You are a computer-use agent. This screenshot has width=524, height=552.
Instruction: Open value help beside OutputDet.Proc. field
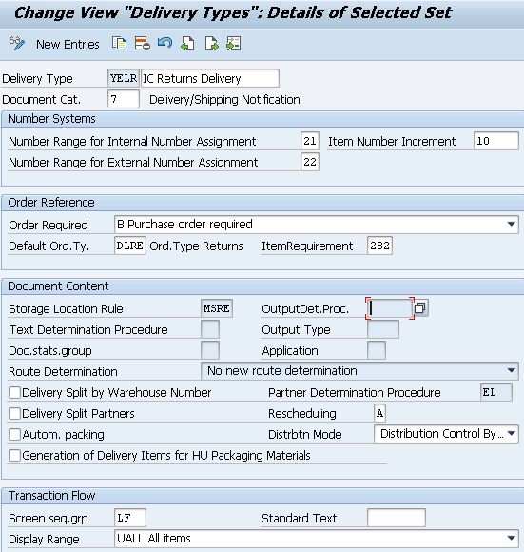pyautogui.click(x=420, y=308)
